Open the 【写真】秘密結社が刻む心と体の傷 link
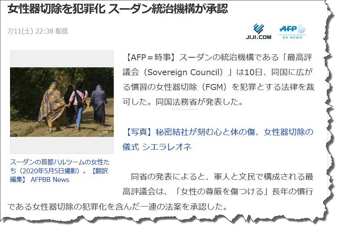The width and height of the screenshot is (341, 231). pos(218,139)
